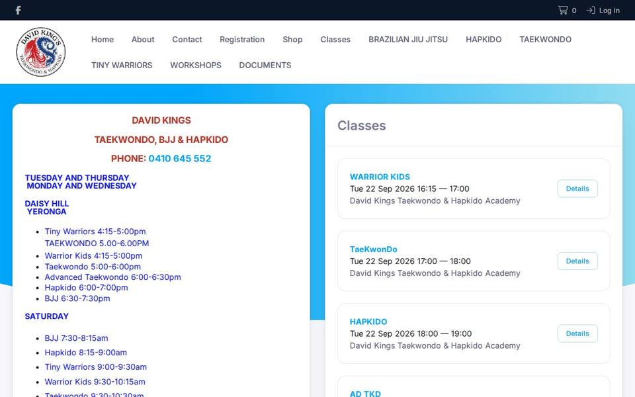
Task: View Details for TaeKwonDo class
Action: pyautogui.click(x=577, y=261)
